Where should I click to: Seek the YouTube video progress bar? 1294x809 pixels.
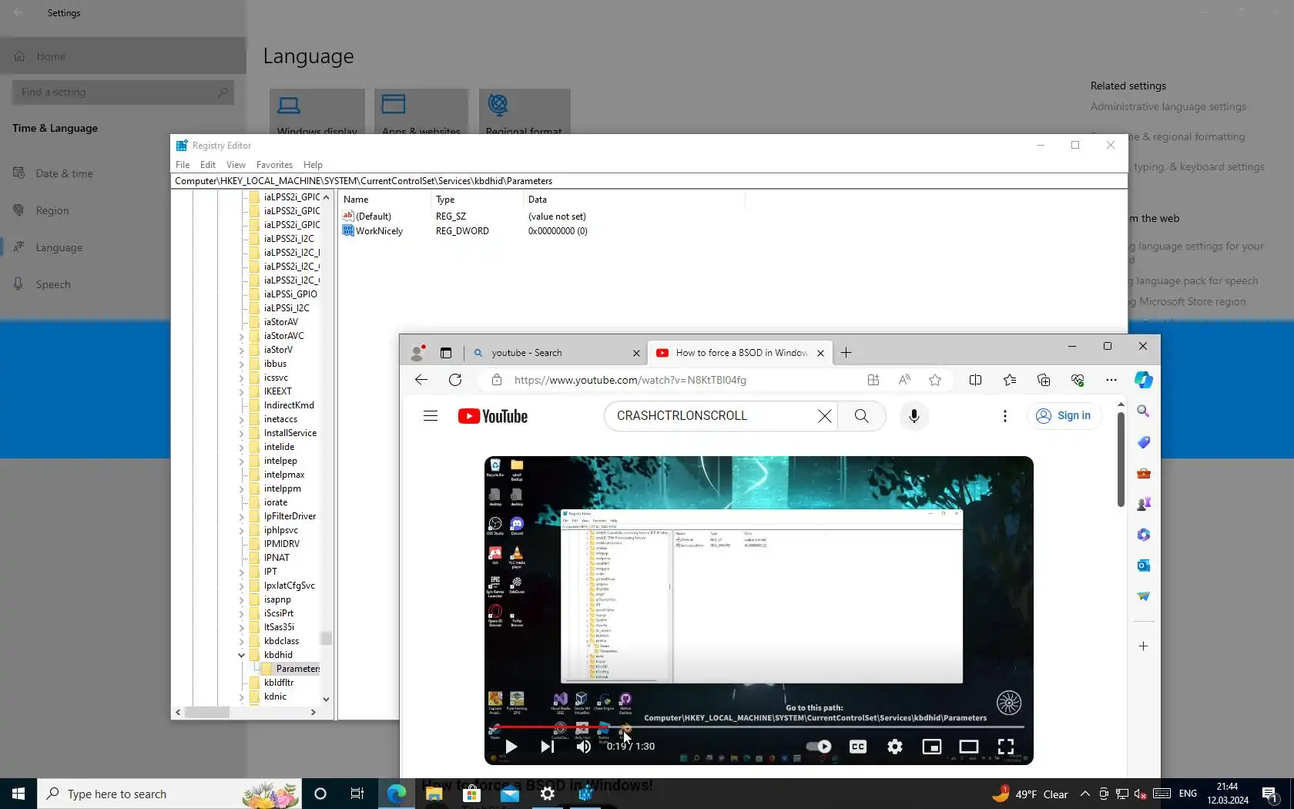[x=759, y=727]
